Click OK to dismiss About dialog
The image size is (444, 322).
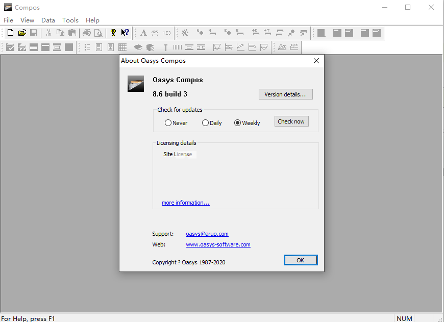(x=301, y=260)
